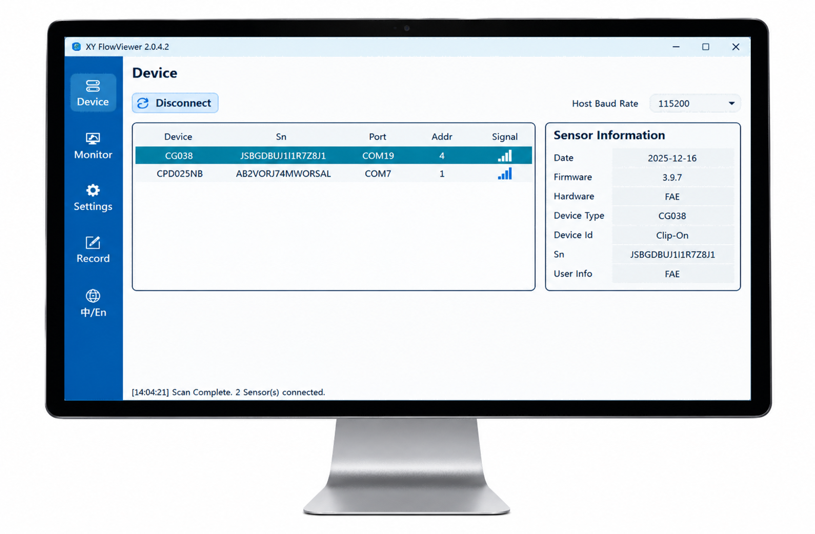Click the Device Type value CG038
This screenshot has width=815, height=534.
point(672,216)
